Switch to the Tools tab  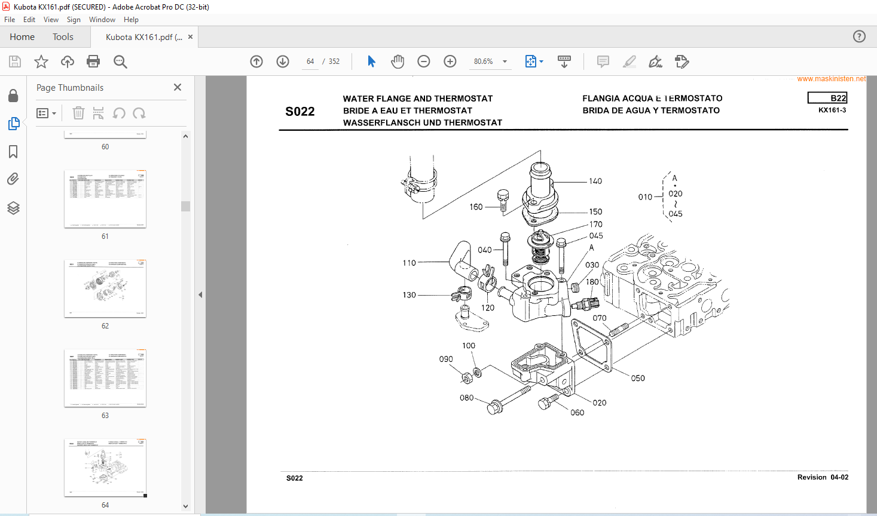63,36
